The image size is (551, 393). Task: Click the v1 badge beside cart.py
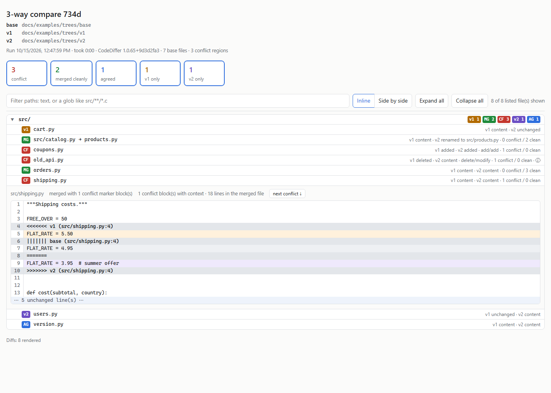26,129
